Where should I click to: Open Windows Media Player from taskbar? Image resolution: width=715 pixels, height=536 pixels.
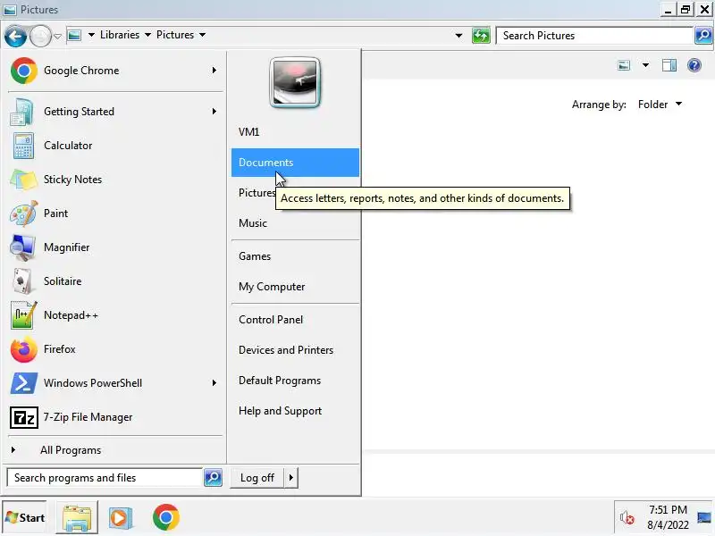pos(121,518)
